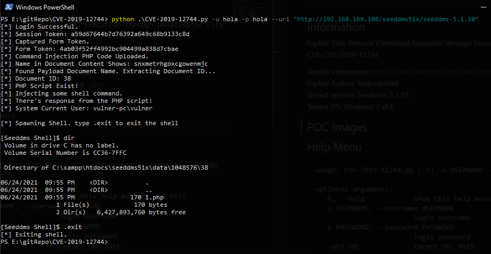Image resolution: width=491 pixels, height=254 pixels.
Task: Click the document name snxmetrhgoxcgowenmjc
Action: pyautogui.click(x=171, y=64)
